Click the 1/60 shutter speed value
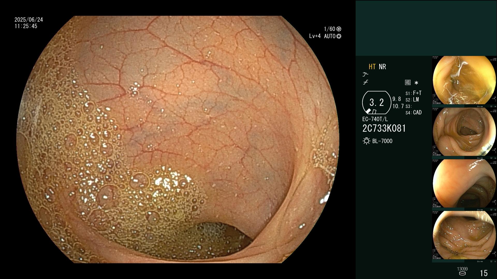 pyautogui.click(x=330, y=29)
